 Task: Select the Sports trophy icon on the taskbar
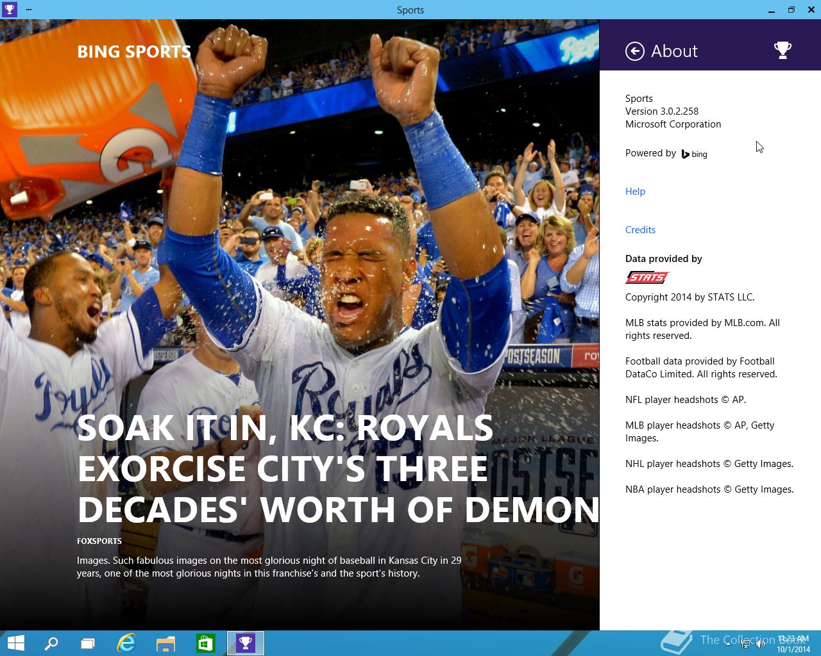point(246,643)
